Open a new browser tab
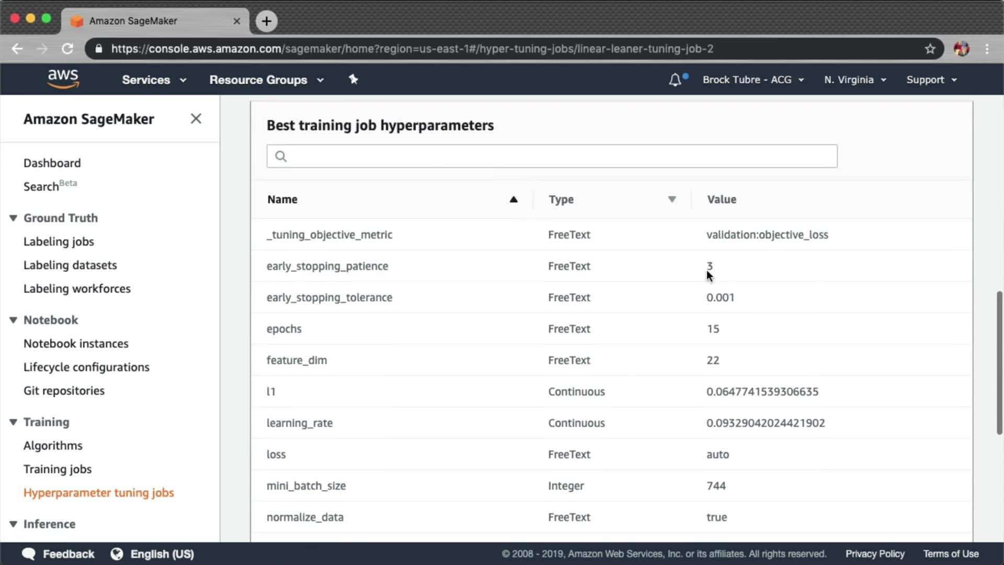The height and width of the screenshot is (565, 1004). point(267,21)
